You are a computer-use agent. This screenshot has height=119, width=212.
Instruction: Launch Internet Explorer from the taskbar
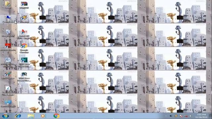18,116
